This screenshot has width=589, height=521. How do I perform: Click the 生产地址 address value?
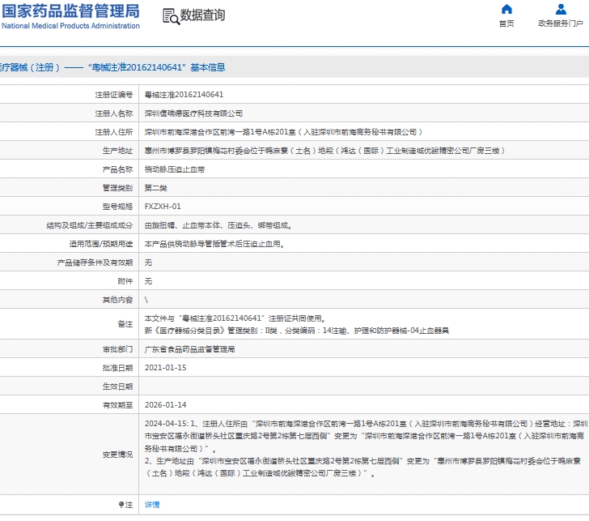click(325, 151)
